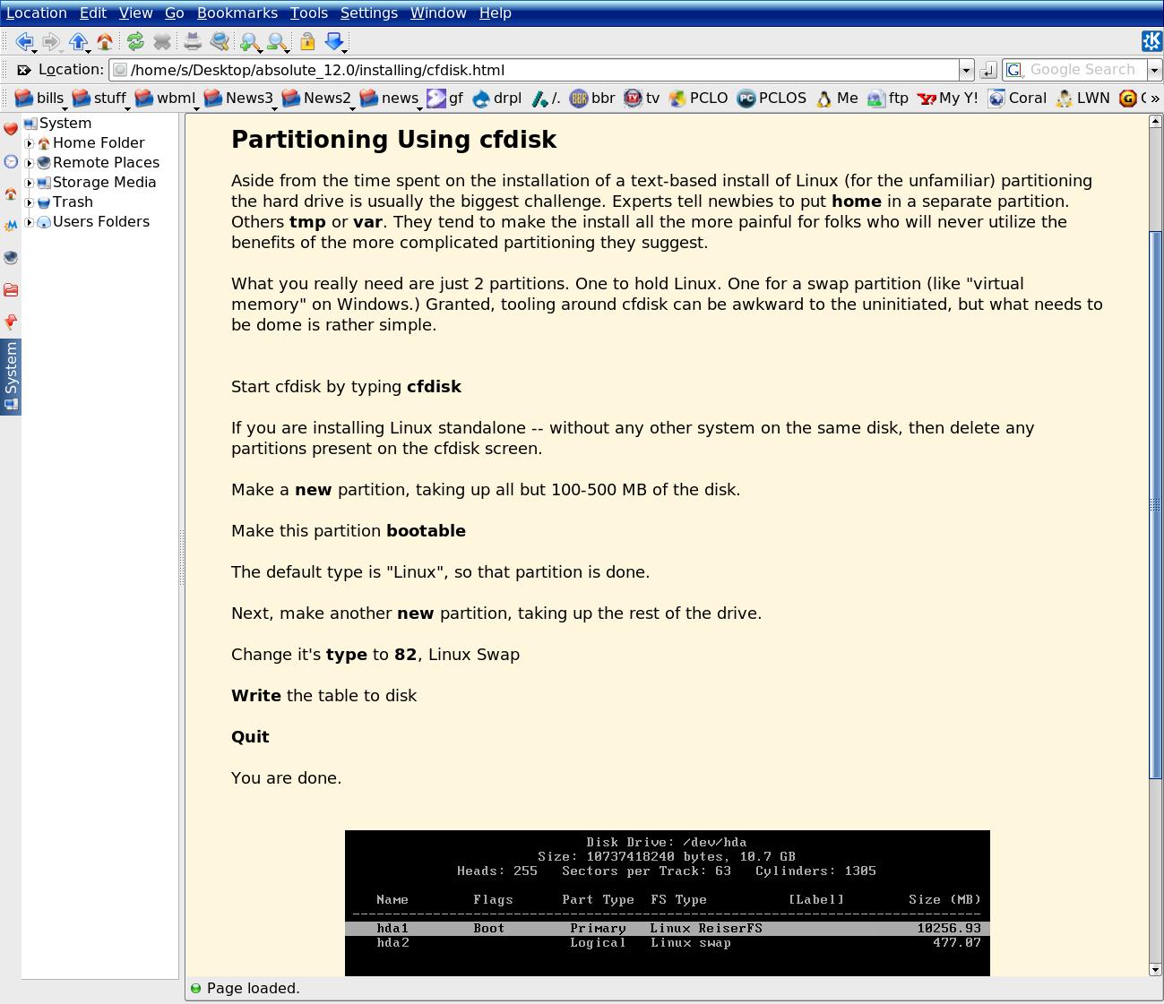1164x1004 pixels.
Task: Open the Edit menu
Action: [93, 13]
